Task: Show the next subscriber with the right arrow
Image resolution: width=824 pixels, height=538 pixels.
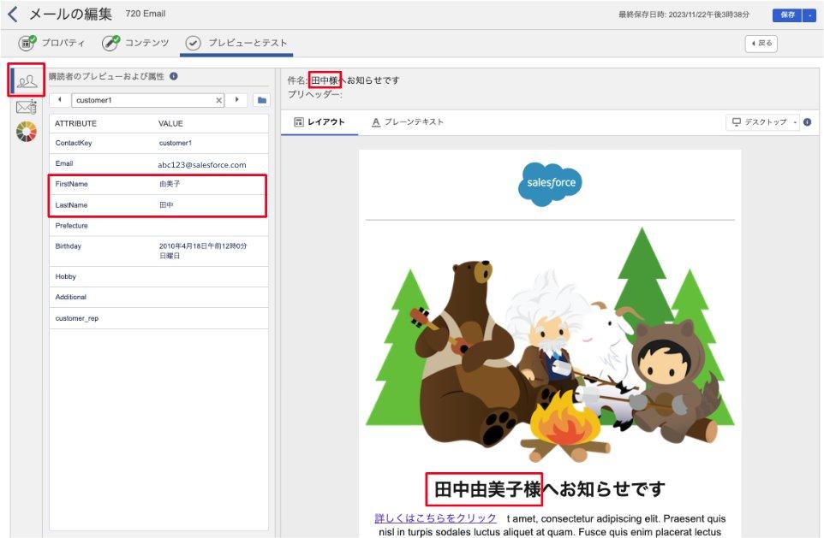Action: 237,100
